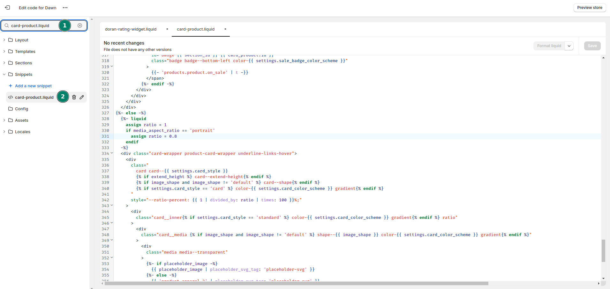The image size is (610, 289).
Task: Select card-product.liquid in Snippets
Action: pyautogui.click(x=34, y=97)
